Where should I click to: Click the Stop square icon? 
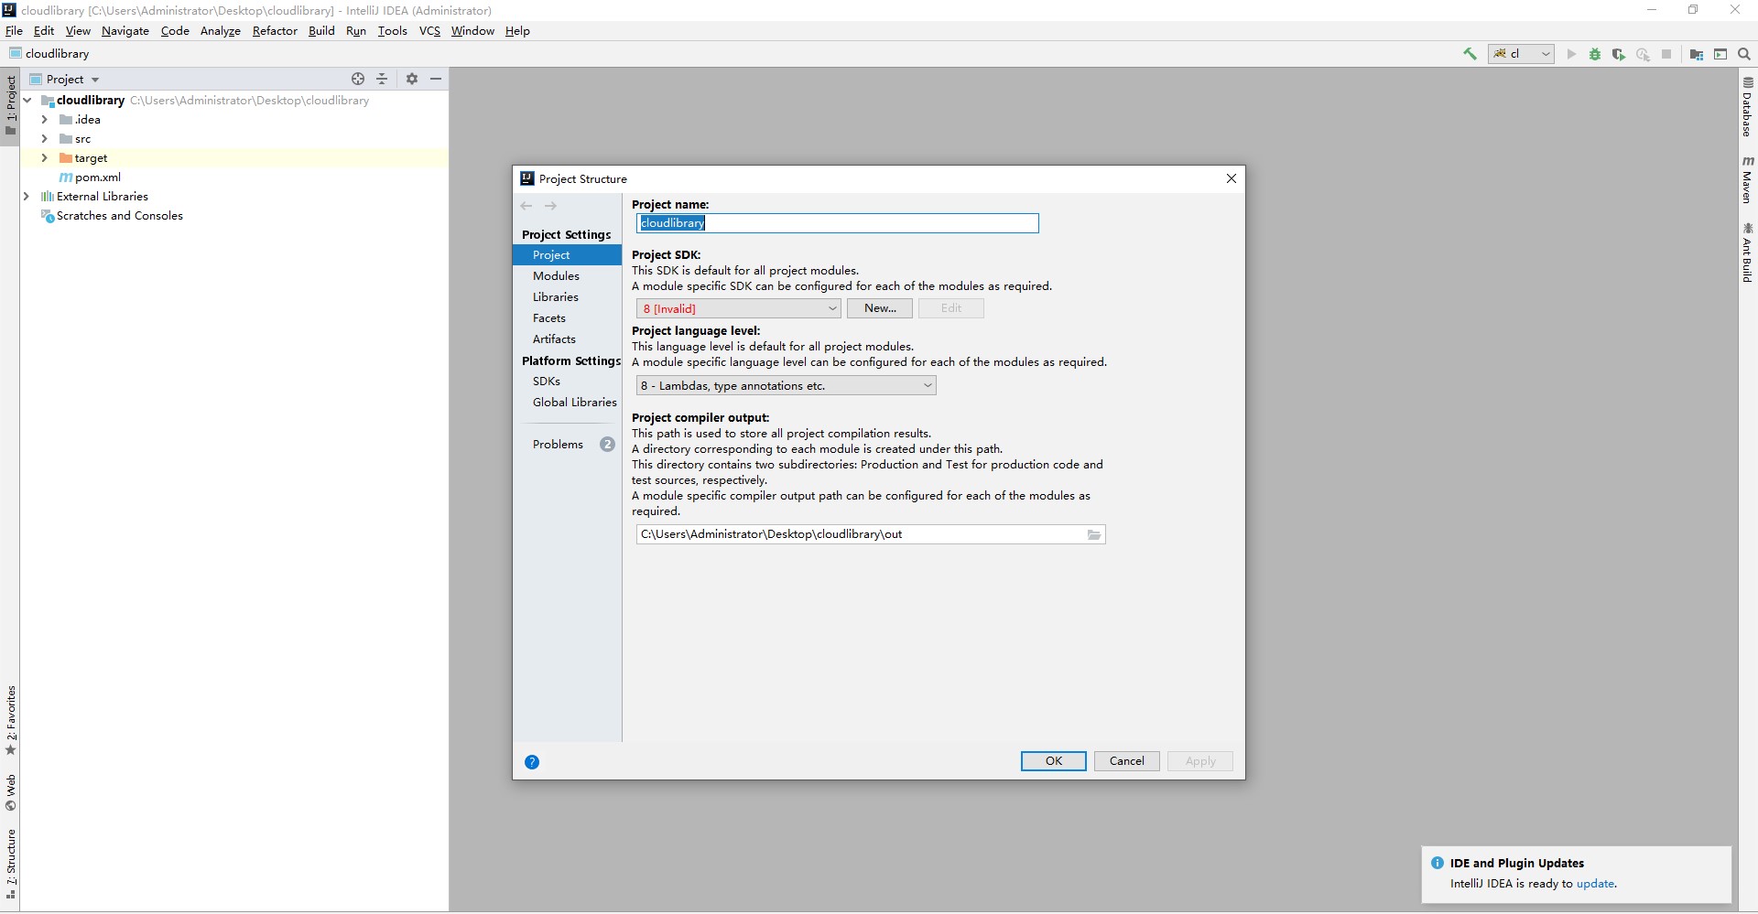pyautogui.click(x=1666, y=54)
